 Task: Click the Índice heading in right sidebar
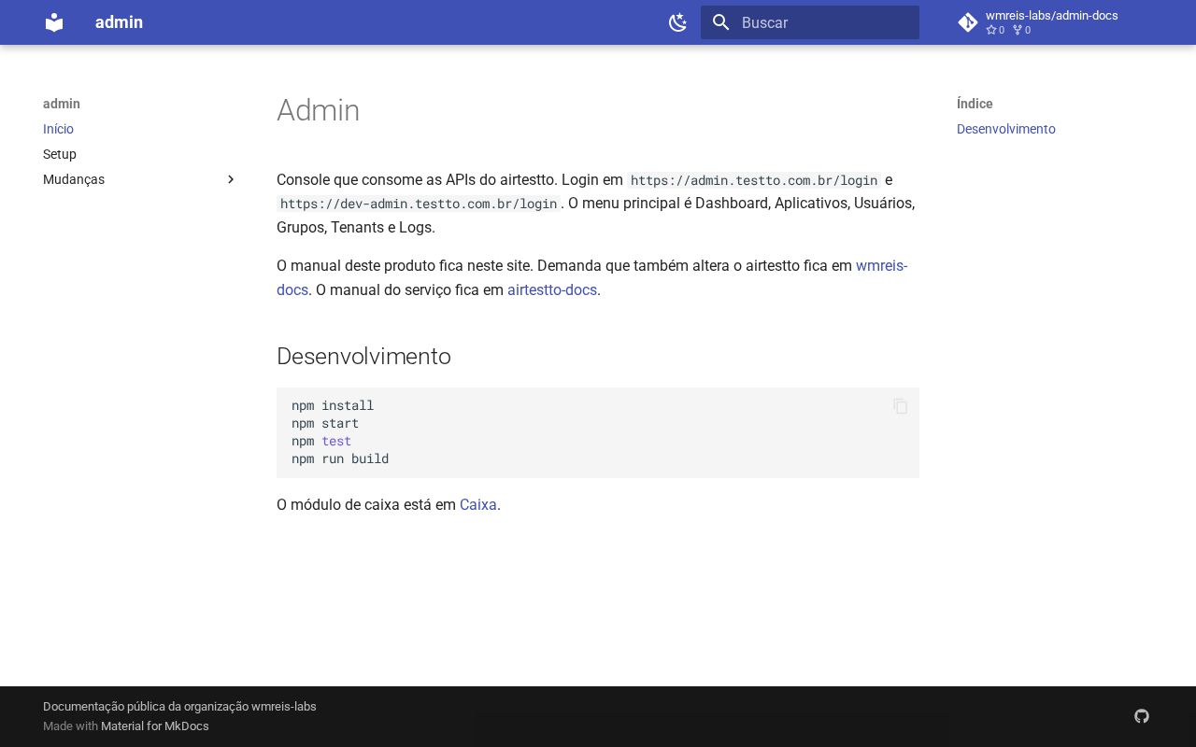(x=975, y=104)
